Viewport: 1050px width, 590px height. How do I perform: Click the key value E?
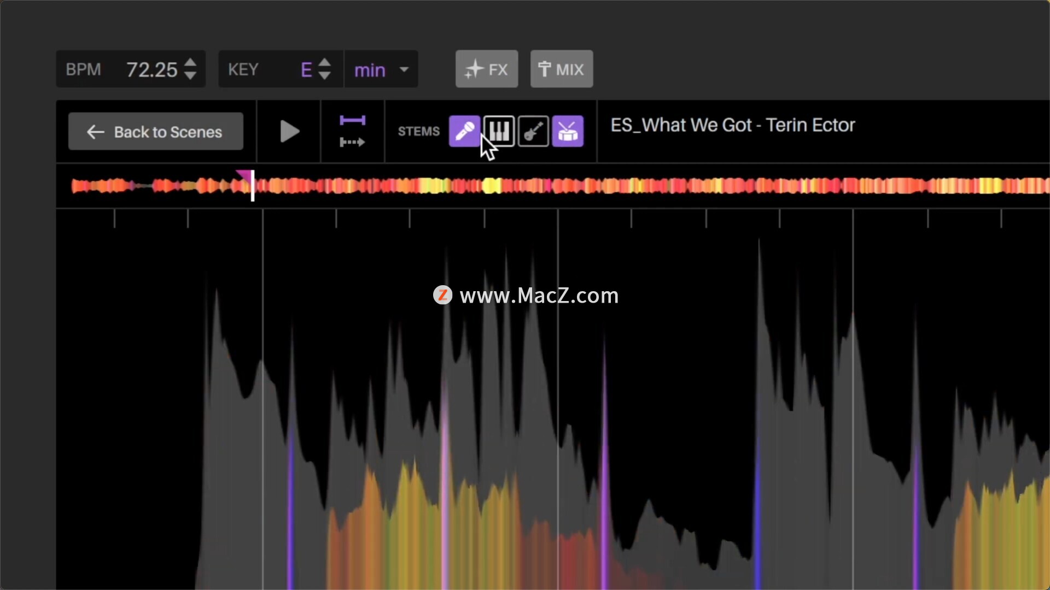tap(306, 70)
